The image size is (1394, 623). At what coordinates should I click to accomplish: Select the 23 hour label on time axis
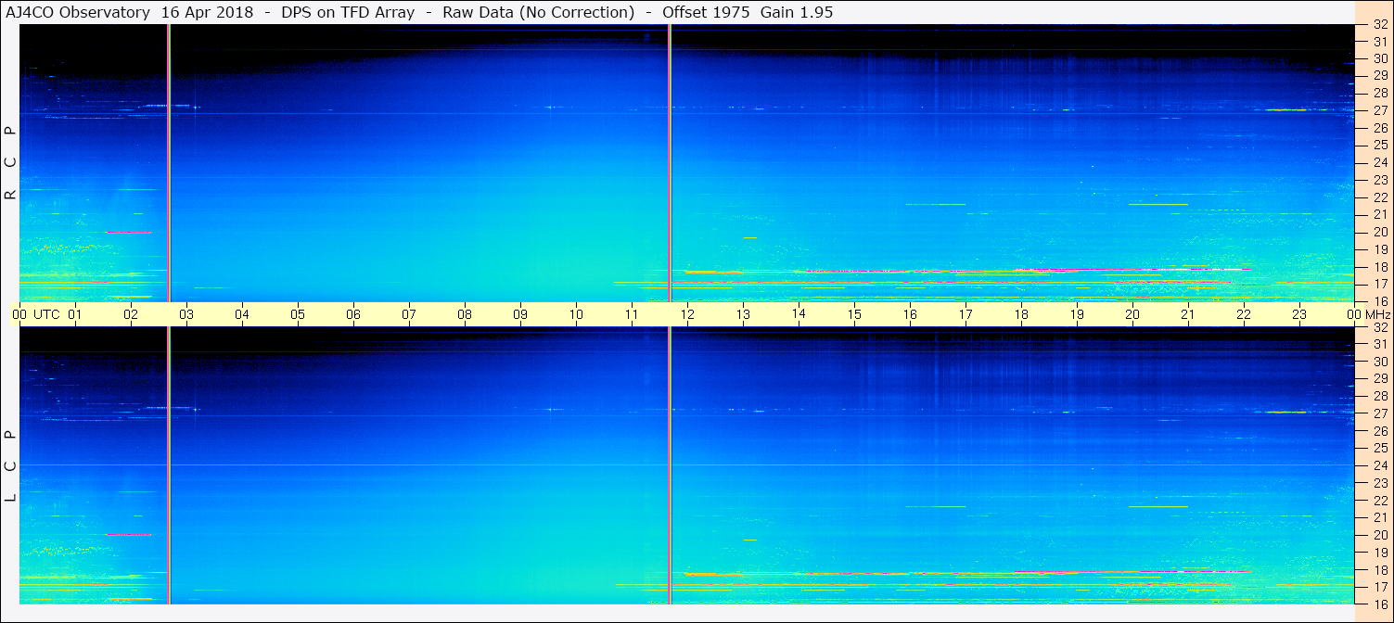(1299, 314)
